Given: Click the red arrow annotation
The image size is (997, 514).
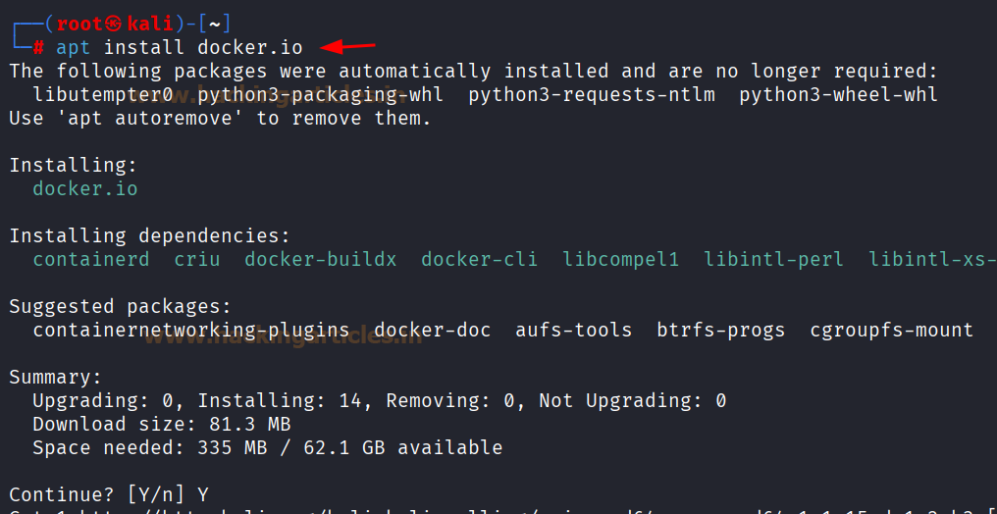Looking at the screenshot, I should point(347,46).
